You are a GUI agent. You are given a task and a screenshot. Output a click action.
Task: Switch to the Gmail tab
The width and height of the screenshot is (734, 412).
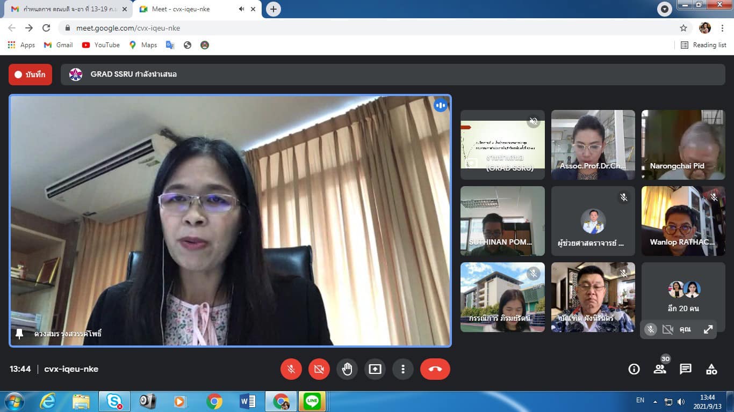[67, 9]
